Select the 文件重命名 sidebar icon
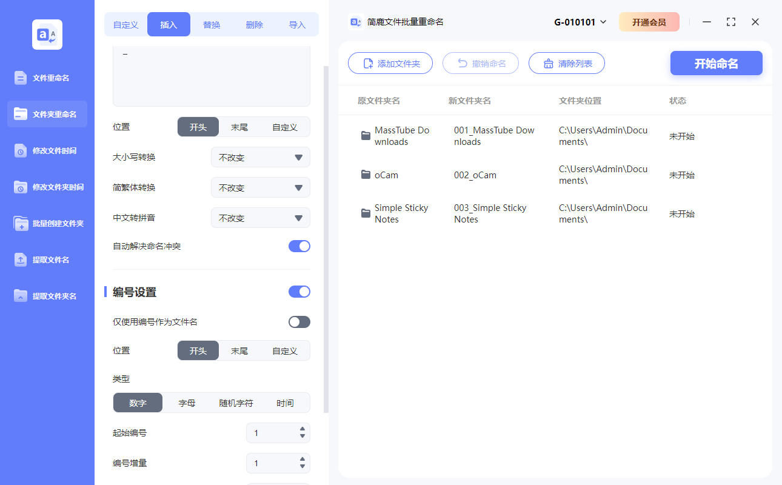Image resolution: width=782 pixels, height=485 pixels. 47,78
